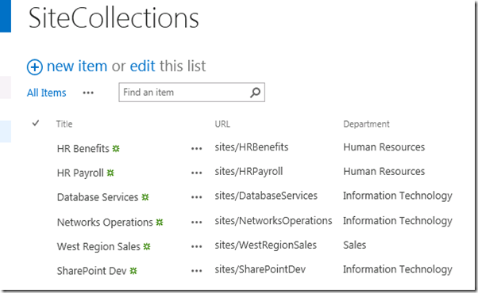Switch to the All Items view
Viewport: 478px width, 293px height.
coord(46,93)
